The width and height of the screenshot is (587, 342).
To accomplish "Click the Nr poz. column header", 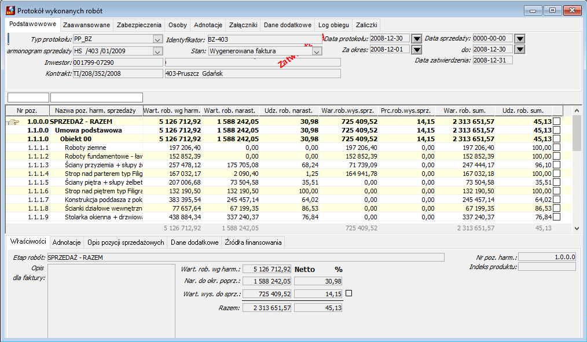I will (x=27, y=111).
